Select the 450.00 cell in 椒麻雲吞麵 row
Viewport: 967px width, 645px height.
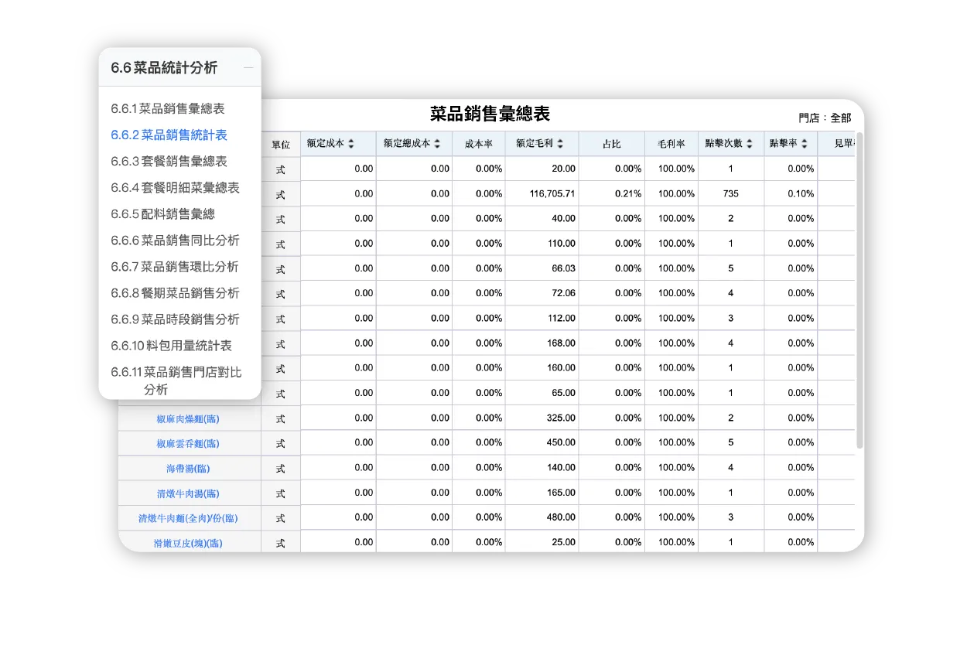tap(542, 442)
